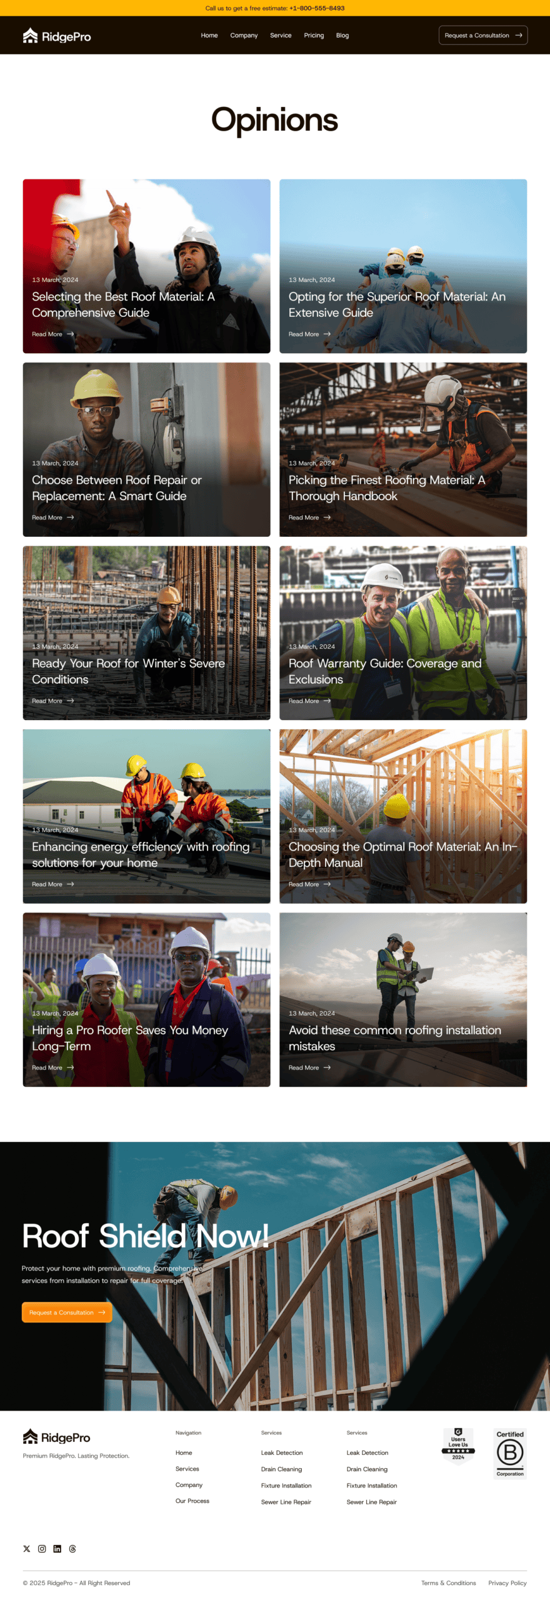Click the header Request a Consultation button
The image size is (550, 1600).
click(x=483, y=36)
